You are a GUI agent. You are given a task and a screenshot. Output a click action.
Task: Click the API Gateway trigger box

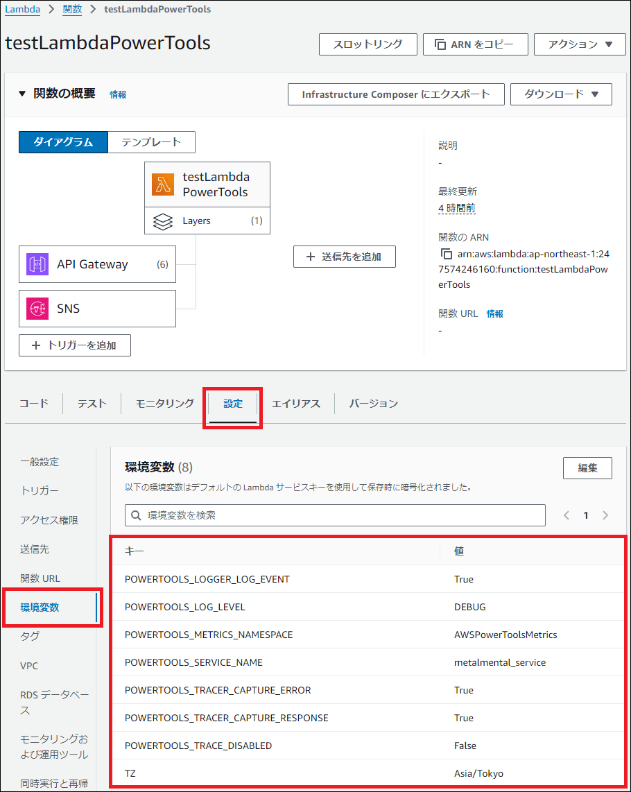tap(98, 264)
